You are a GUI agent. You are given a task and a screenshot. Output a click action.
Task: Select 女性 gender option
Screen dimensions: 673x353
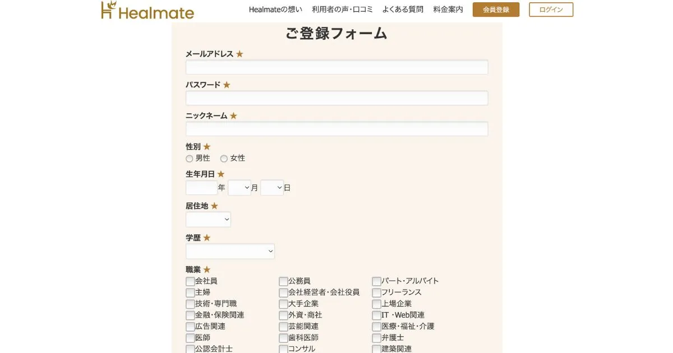point(224,159)
